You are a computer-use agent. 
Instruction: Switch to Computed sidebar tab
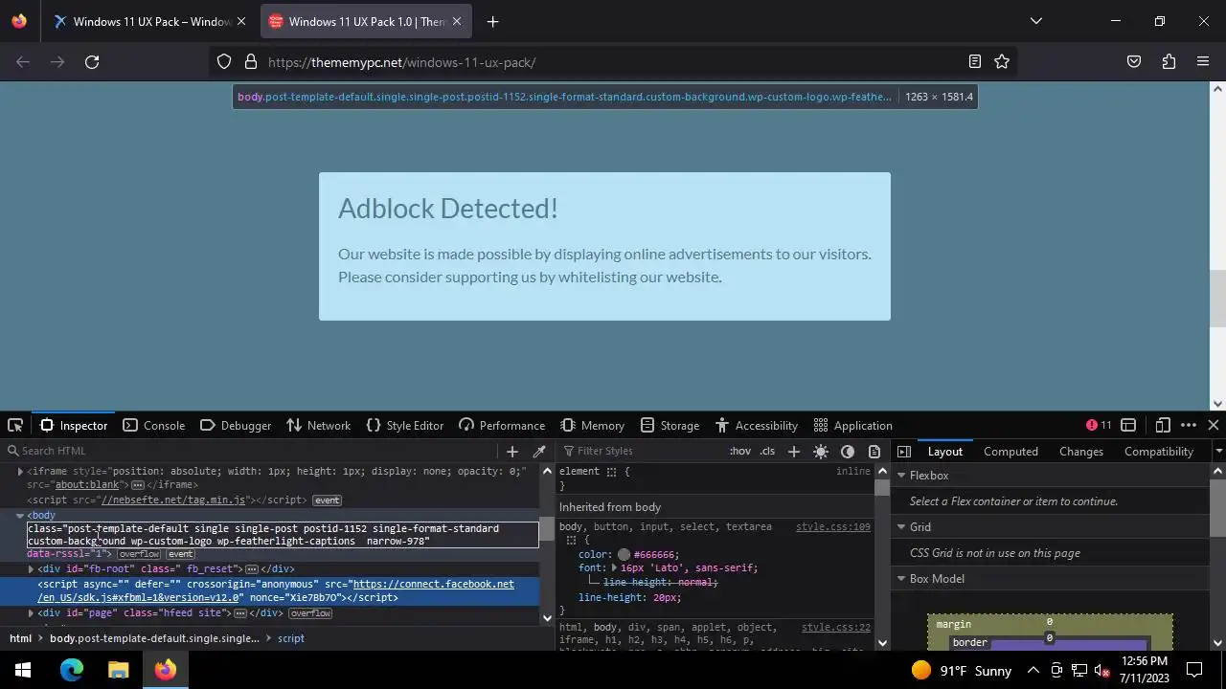[x=1010, y=452]
